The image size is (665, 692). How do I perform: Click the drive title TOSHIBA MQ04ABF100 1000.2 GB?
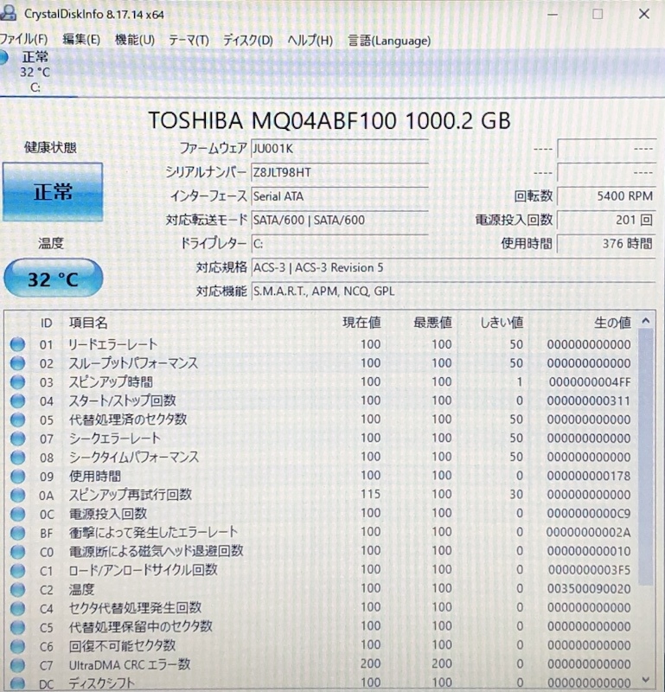pyautogui.click(x=329, y=120)
